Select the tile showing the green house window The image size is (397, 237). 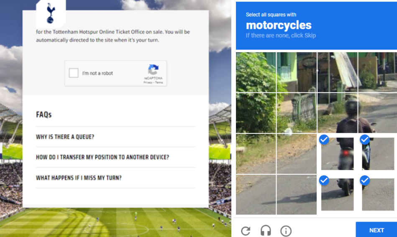[297, 72]
